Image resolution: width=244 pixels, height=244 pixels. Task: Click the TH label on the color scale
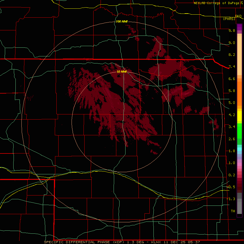(233, 211)
